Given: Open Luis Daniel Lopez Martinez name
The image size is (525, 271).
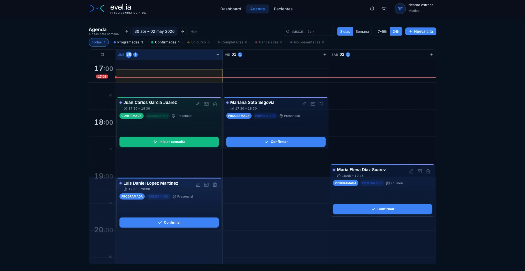Looking at the screenshot, I should (151, 183).
